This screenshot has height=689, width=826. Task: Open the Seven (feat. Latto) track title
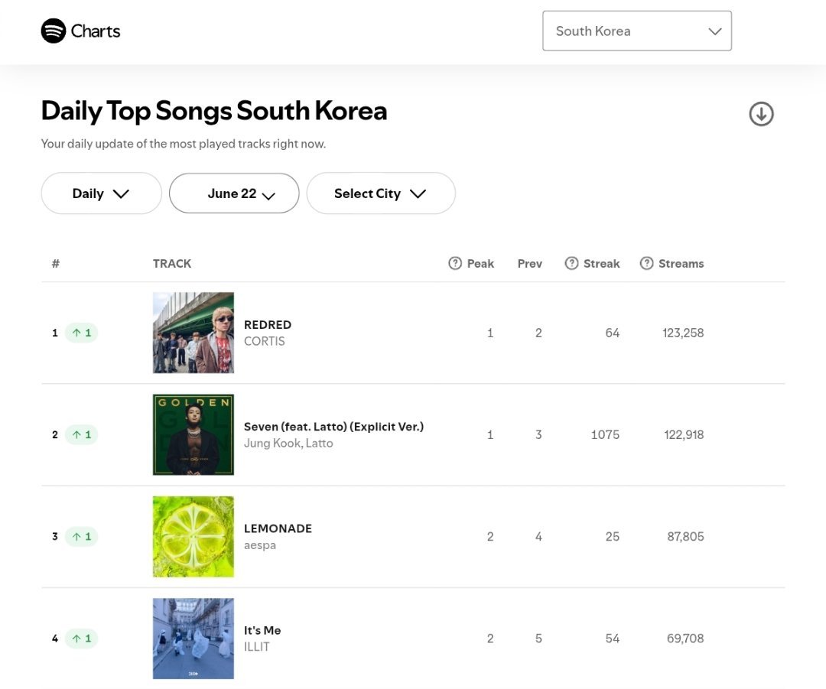(x=333, y=427)
